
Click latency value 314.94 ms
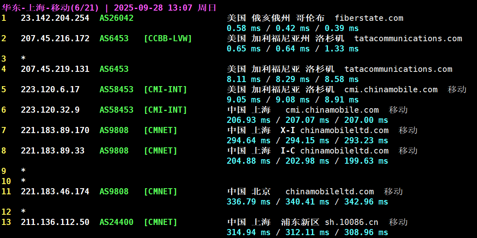point(249,233)
